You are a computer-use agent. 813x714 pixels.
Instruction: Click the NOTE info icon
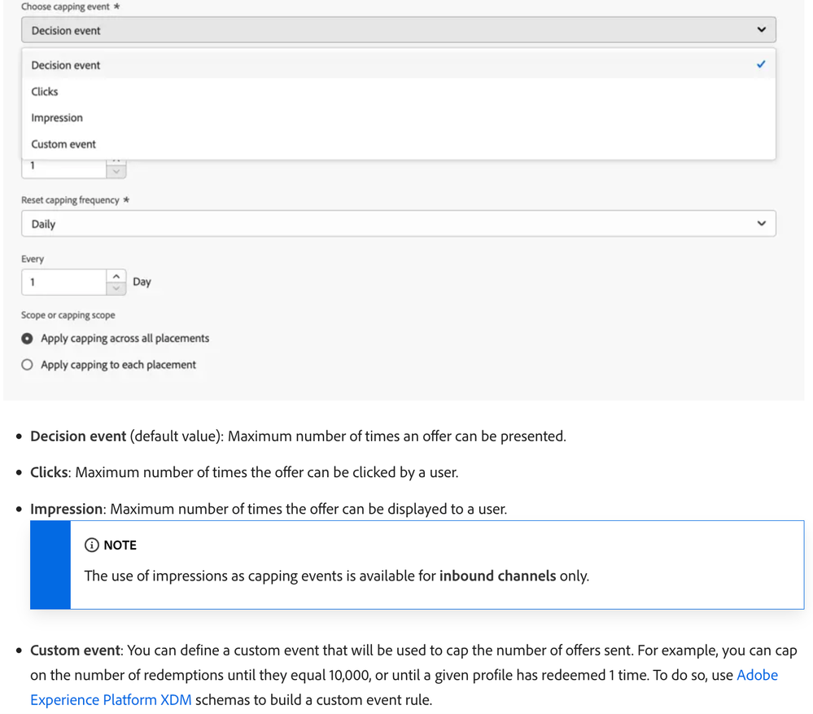[92, 545]
